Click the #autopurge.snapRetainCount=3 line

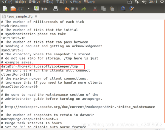coord(29,119)
